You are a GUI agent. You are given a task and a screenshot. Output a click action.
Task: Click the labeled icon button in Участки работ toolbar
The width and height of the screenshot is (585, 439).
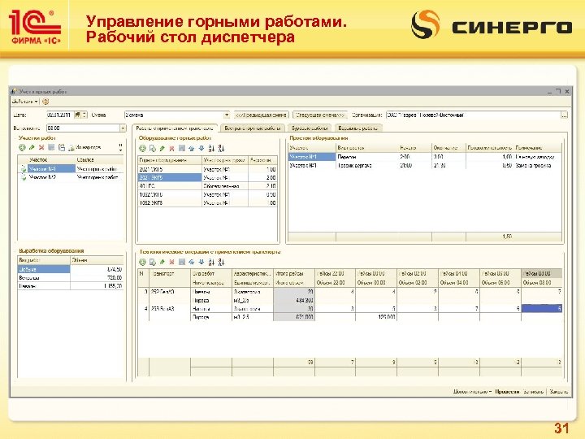point(84,147)
